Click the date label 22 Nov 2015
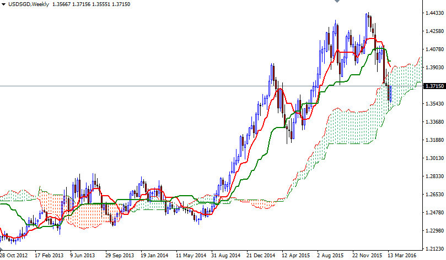446x260 pixels. point(367,256)
